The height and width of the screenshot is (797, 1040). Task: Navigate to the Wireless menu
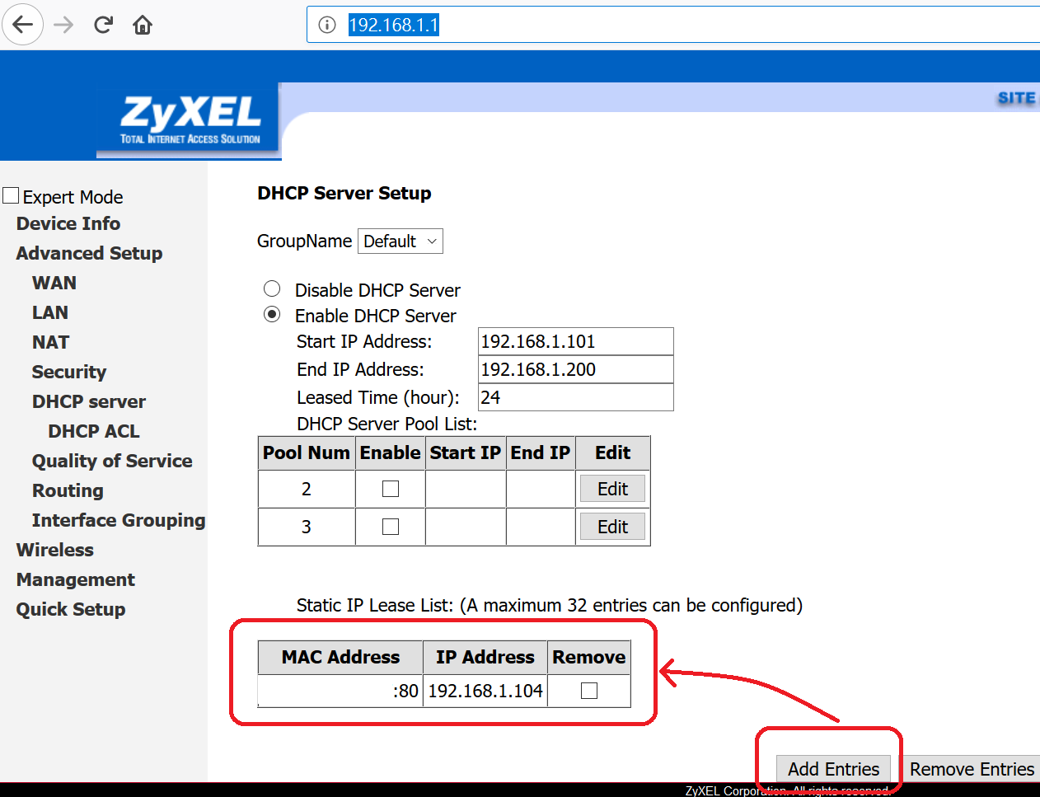point(54,550)
